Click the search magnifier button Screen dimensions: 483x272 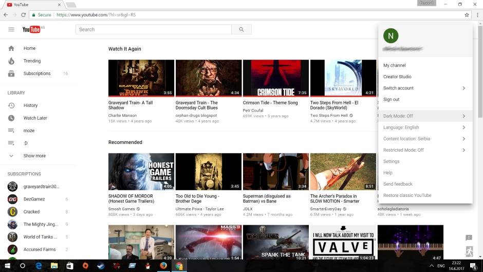click(242, 29)
